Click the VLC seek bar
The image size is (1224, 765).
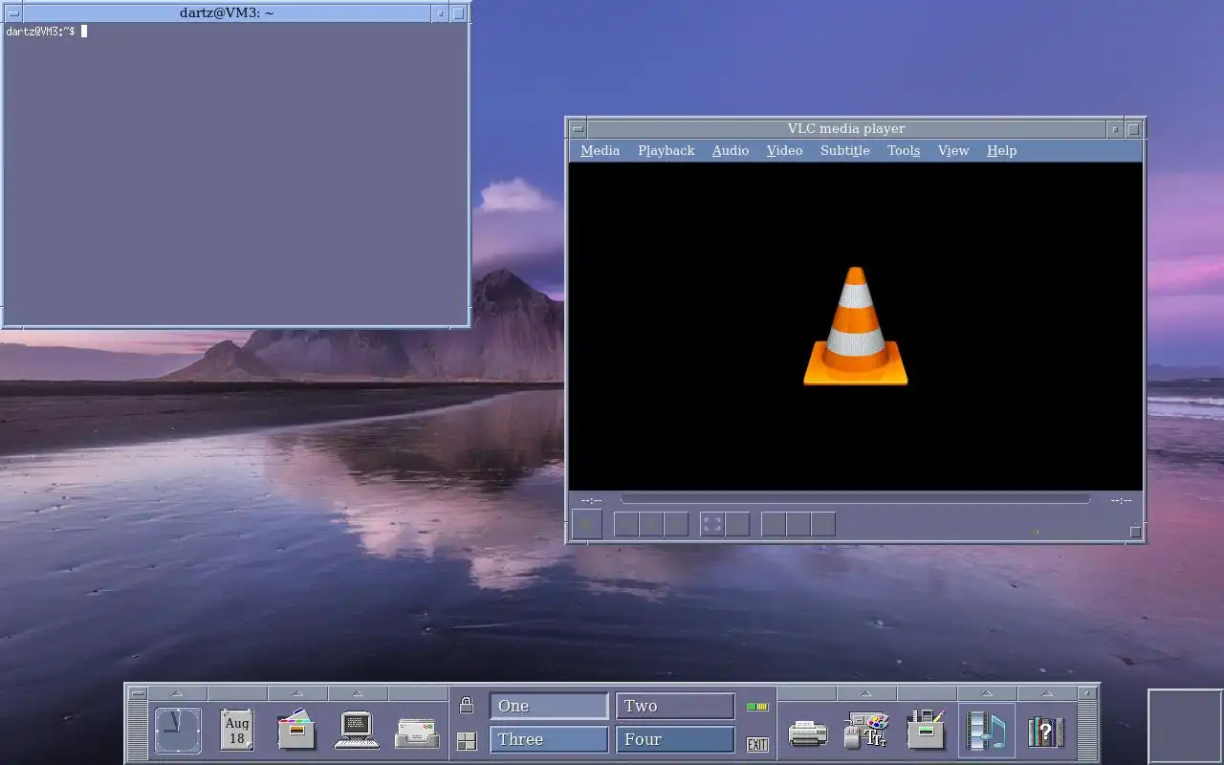click(855, 499)
